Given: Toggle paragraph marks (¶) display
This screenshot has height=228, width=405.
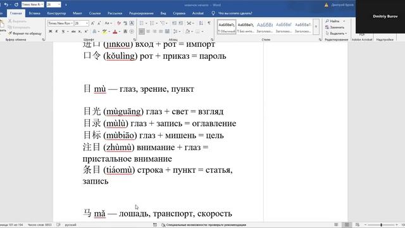Looking at the screenshot, I should [x=209, y=23].
